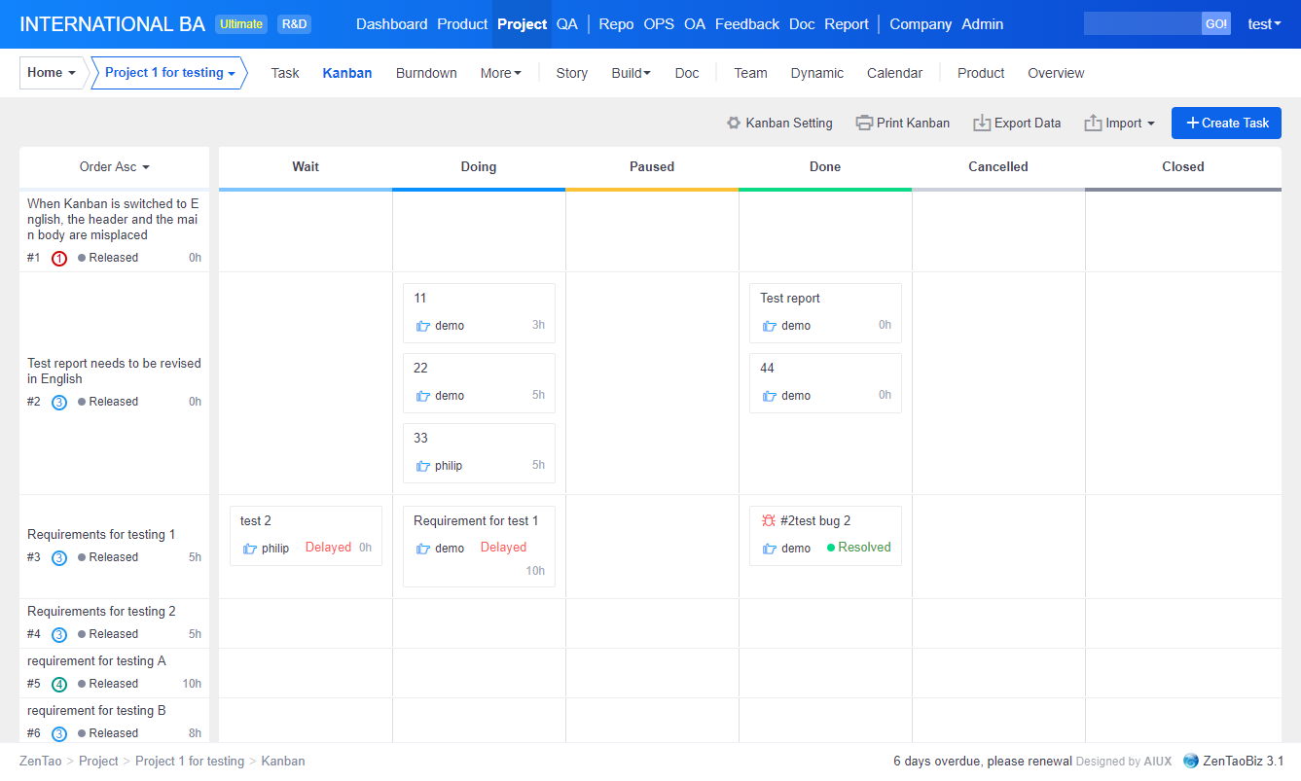1301x781 pixels.
Task: Open the ZenTao link in the footer breadcrumb
Action: pos(40,761)
